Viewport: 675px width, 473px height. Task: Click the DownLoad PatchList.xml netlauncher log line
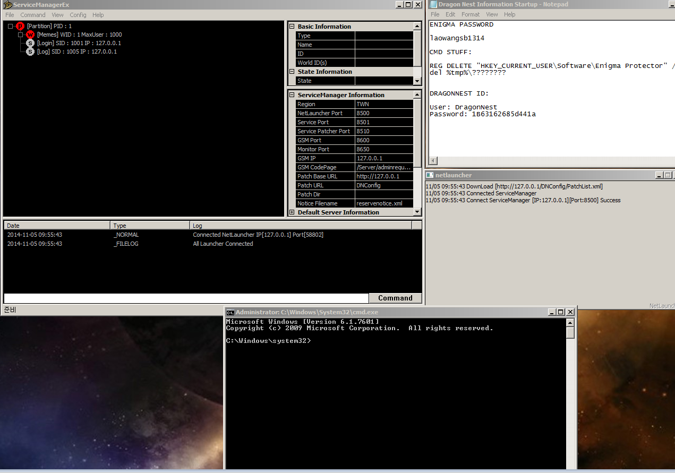pos(514,186)
